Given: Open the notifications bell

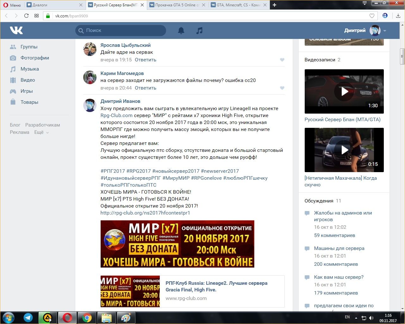Looking at the screenshot, I should point(181,30).
